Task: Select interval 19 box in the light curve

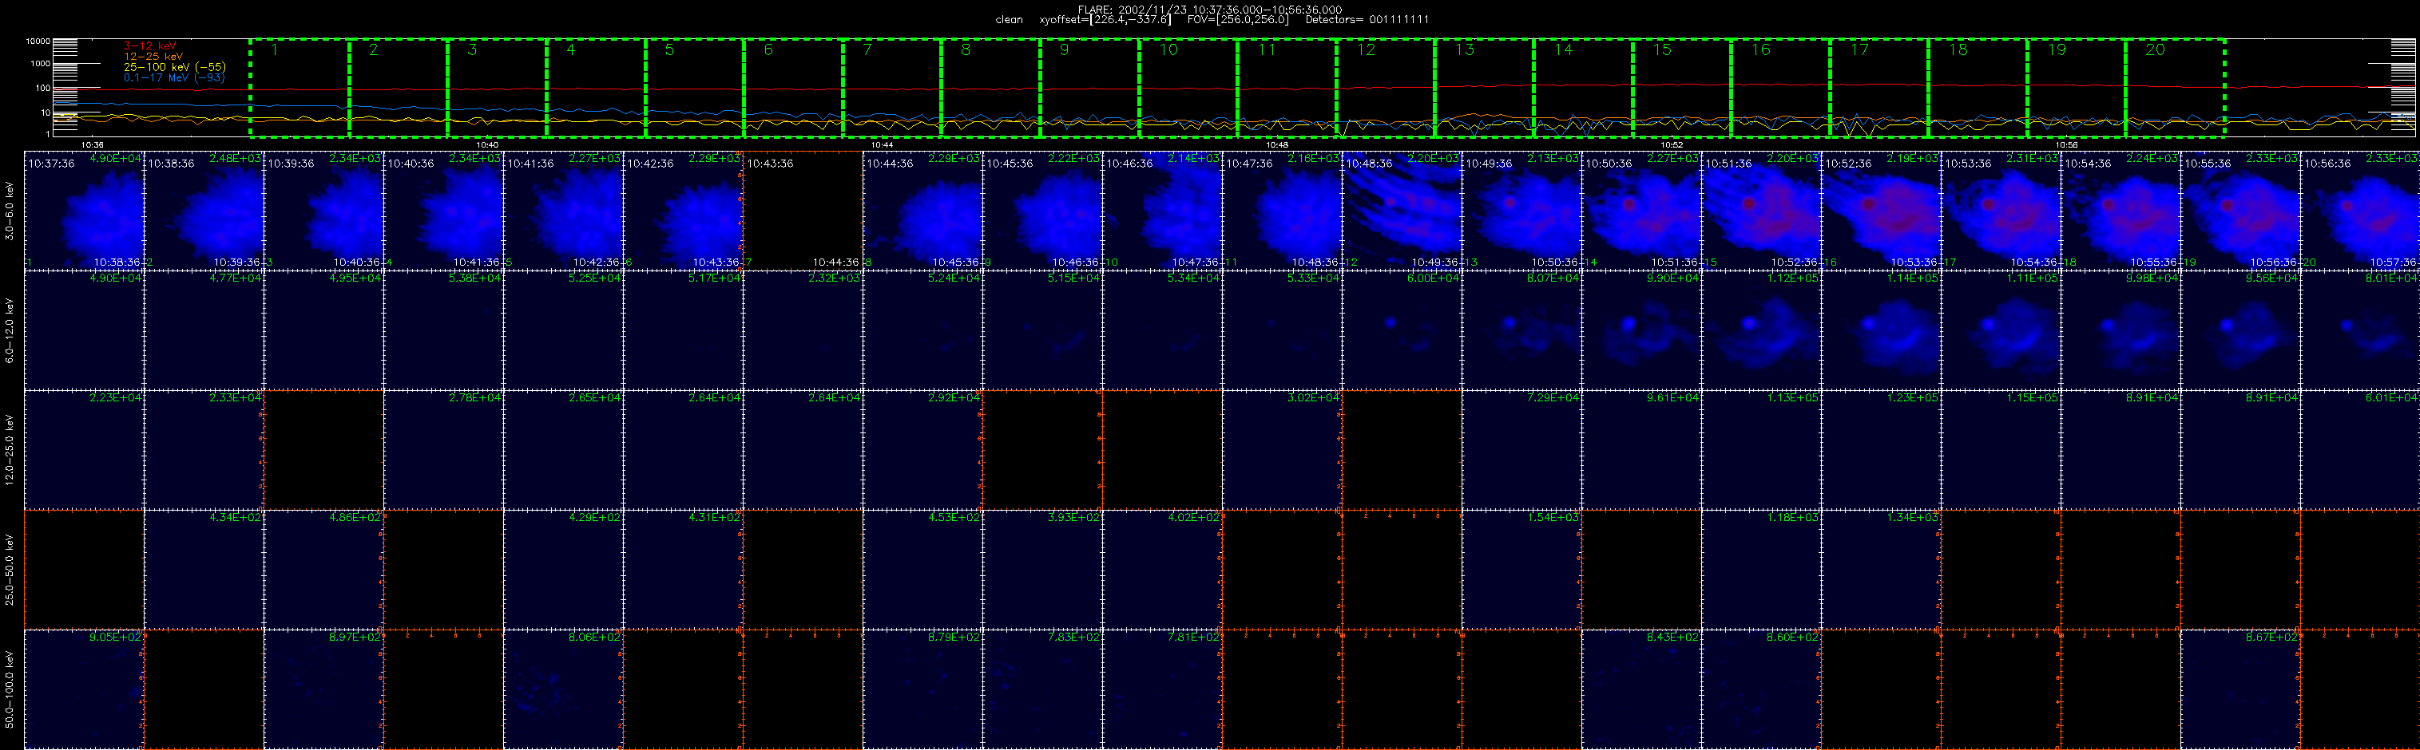Action: [2075, 87]
